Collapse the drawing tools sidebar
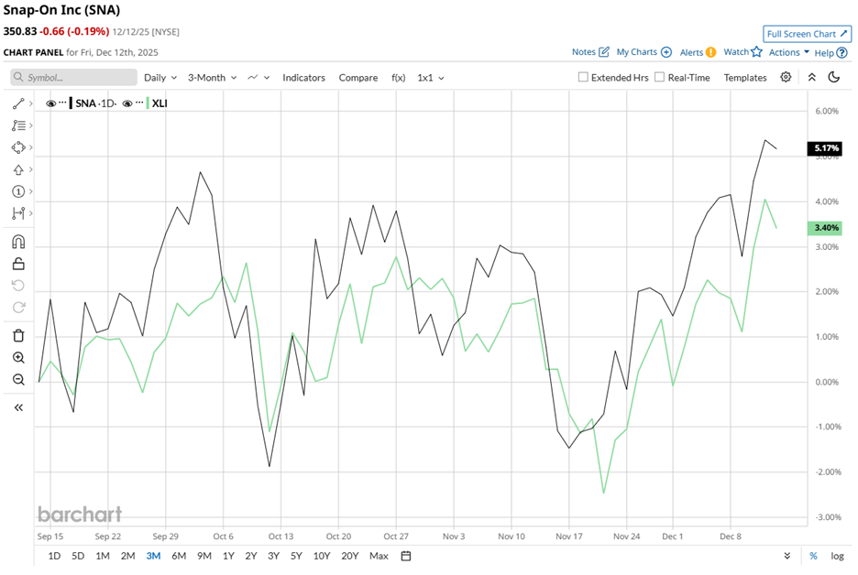 click(18, 407)
